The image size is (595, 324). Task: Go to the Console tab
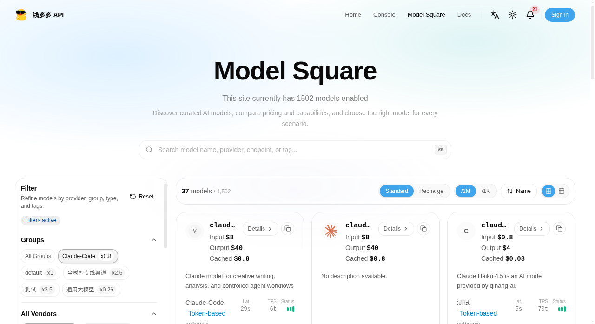coord(384,15)
